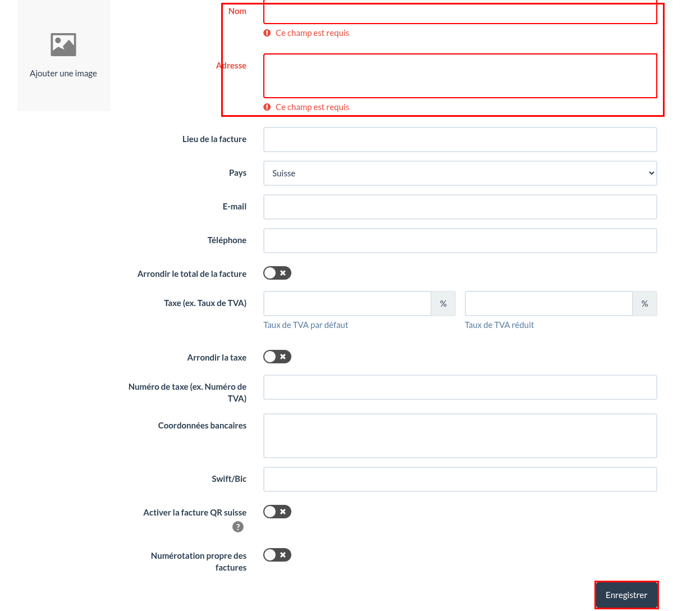
Task: Click the error icon under the Nom field
Action: coord(267,33)
